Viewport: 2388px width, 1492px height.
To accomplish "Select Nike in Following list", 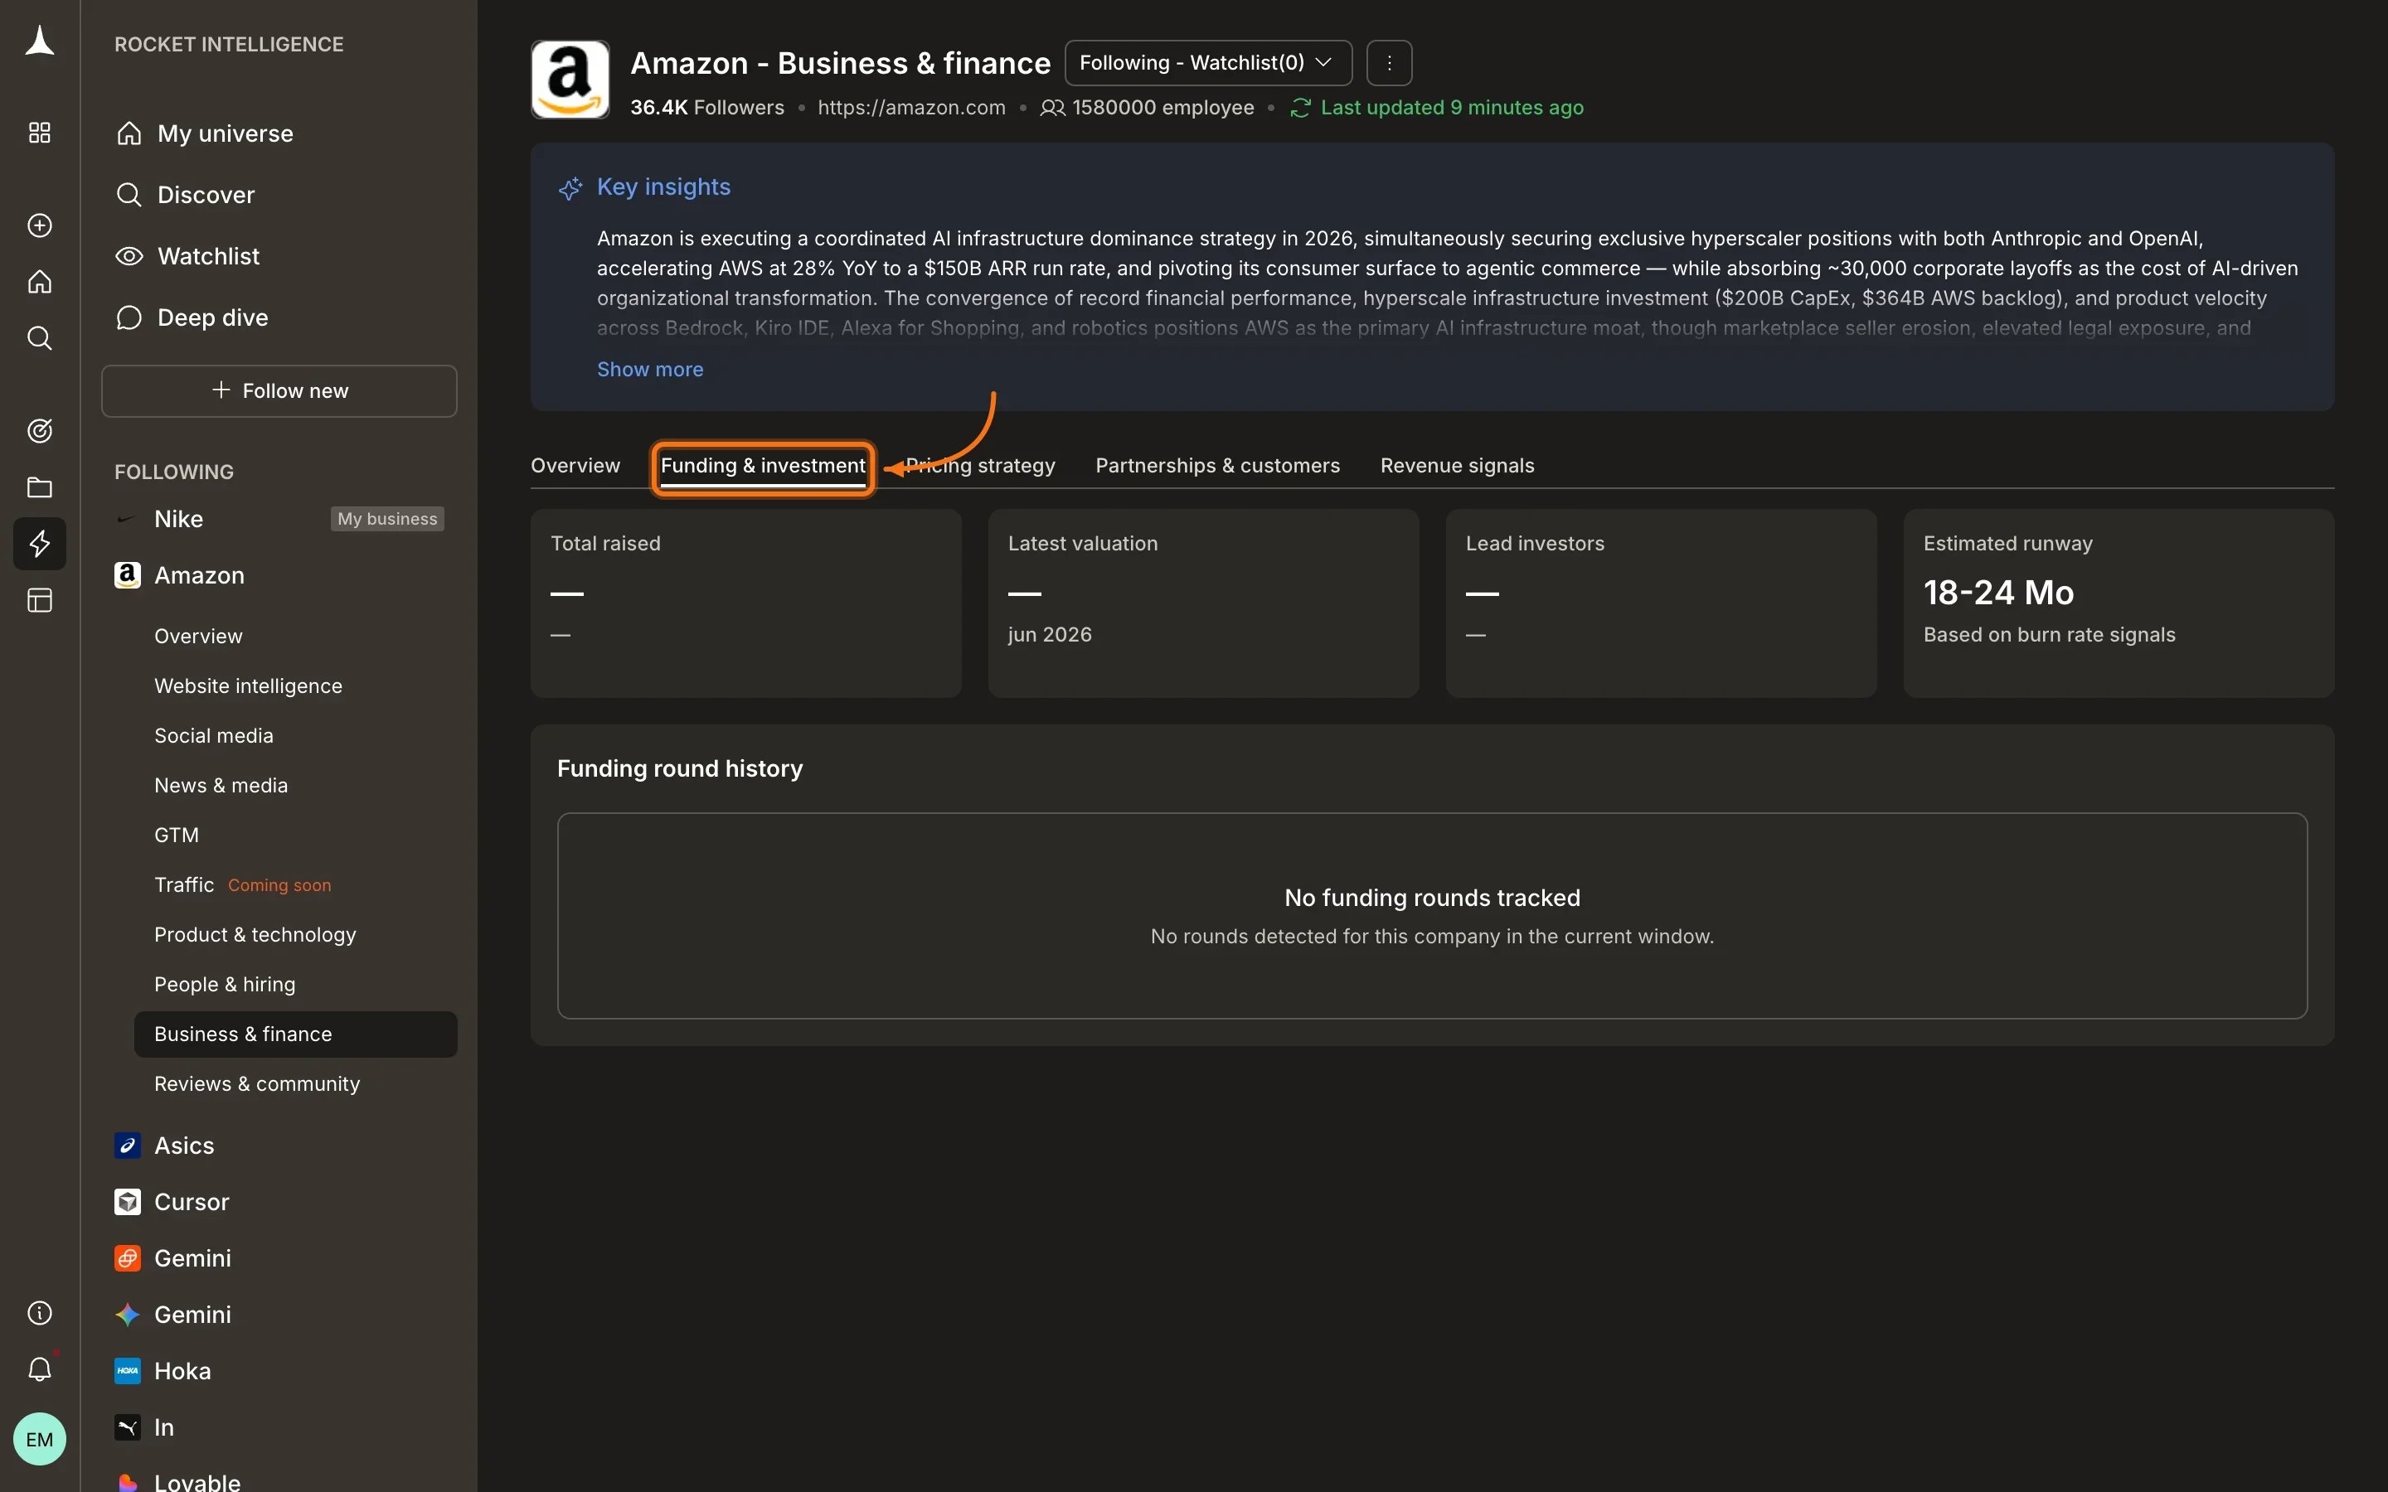I will point(178,519).
